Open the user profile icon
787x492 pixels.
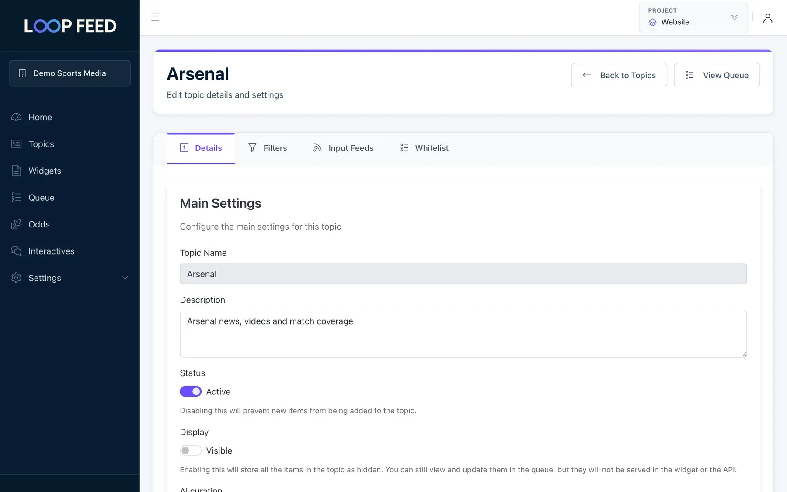tap(767, 18)
